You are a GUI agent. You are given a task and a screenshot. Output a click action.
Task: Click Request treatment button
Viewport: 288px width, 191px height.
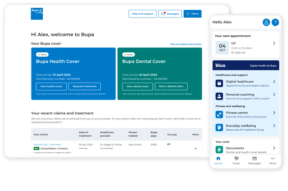(x=85, y=86)
